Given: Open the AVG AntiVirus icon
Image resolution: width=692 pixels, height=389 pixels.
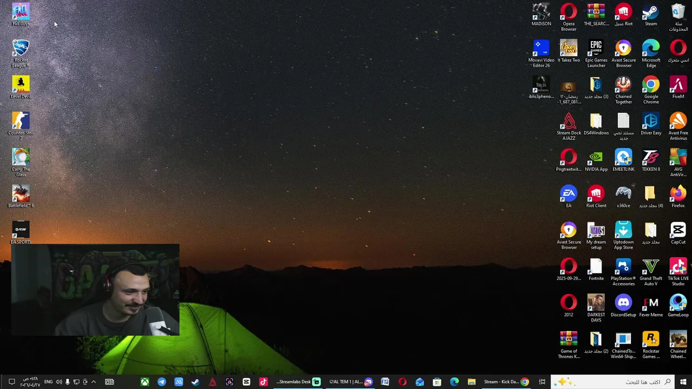Looking at the screenshot, I should pyautogui.click(x=678, y=163).
